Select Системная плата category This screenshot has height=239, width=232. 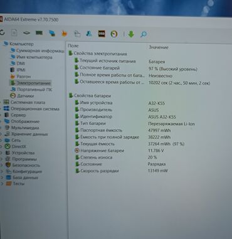coord(24,102)
